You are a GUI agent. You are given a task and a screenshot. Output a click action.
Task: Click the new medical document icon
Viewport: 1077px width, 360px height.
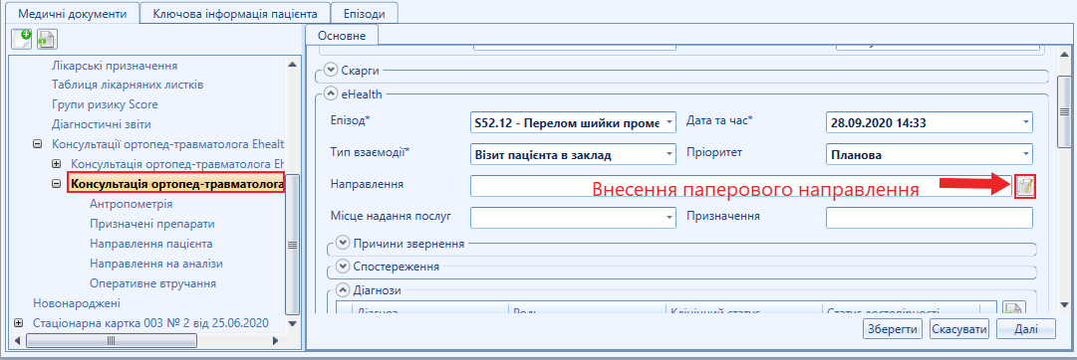[x=22, y=39]
